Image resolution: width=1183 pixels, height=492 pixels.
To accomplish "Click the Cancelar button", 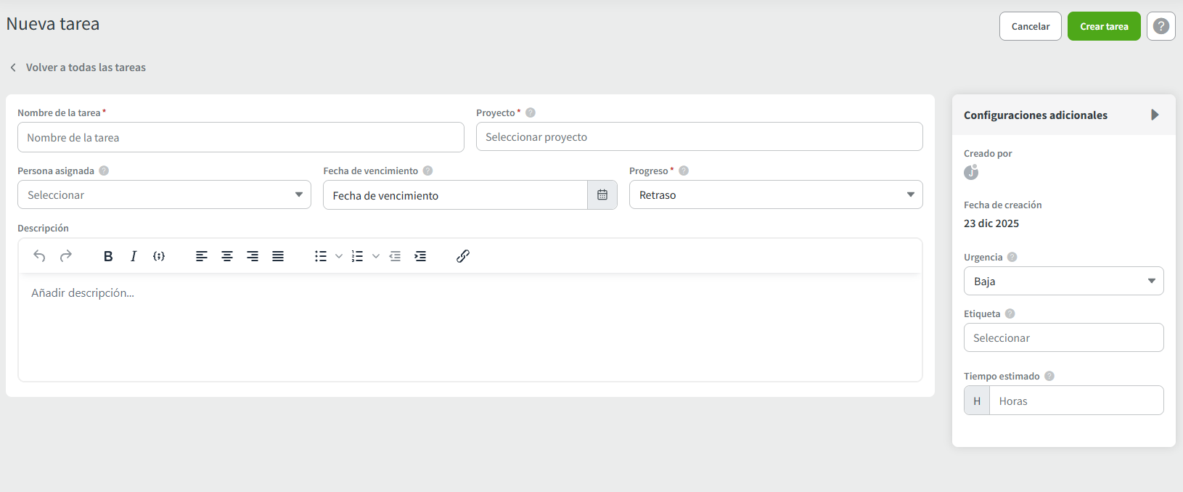I will click(x=1030, y=27).
